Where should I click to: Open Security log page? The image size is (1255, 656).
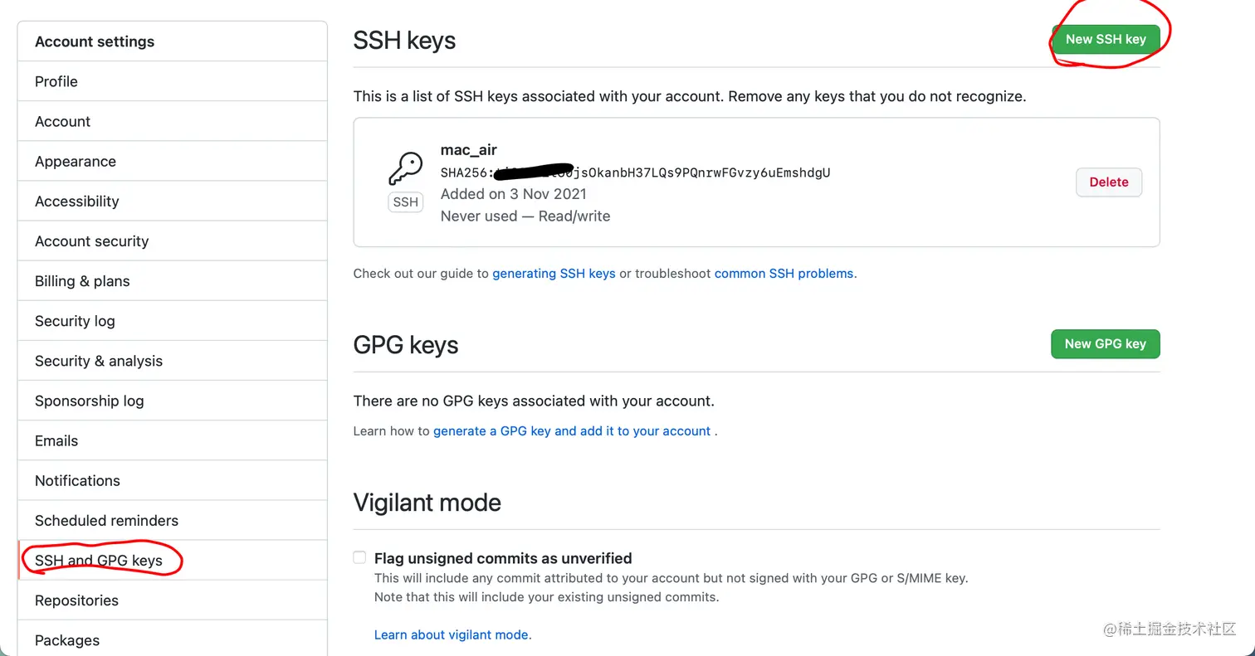tap(173, 321)
